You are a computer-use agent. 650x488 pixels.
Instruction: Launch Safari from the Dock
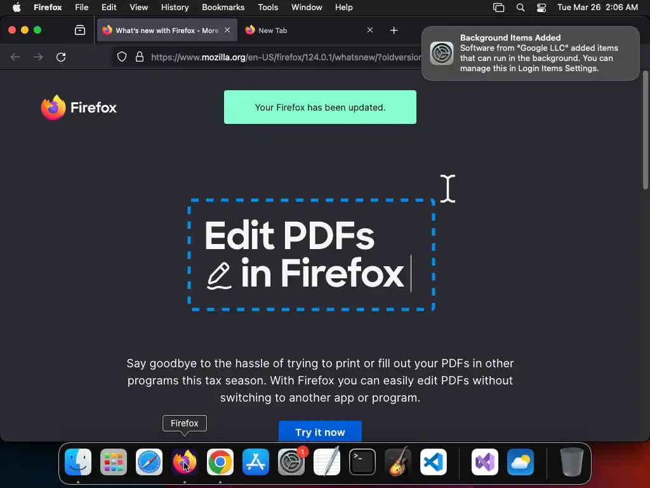click(149, 462)
